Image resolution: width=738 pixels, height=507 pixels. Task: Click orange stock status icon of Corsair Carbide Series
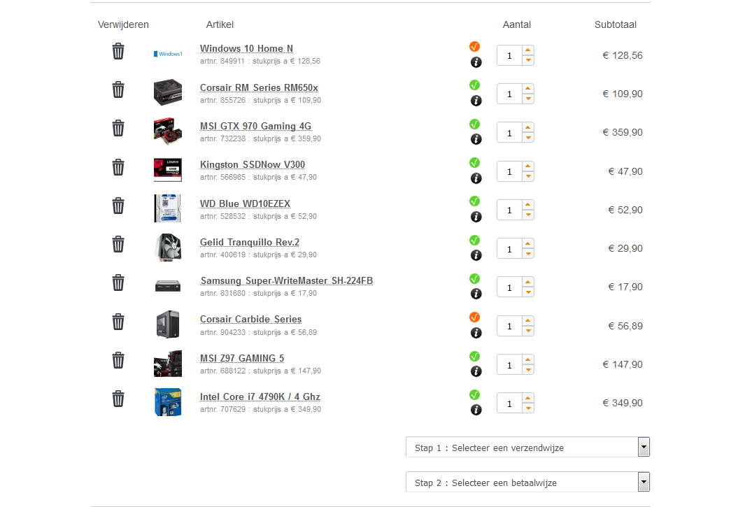(x=474, y=317)
